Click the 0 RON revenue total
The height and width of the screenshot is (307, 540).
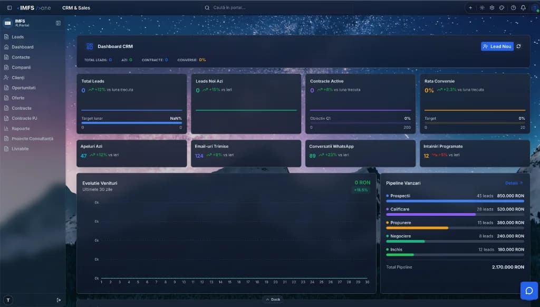coord(362,183)
